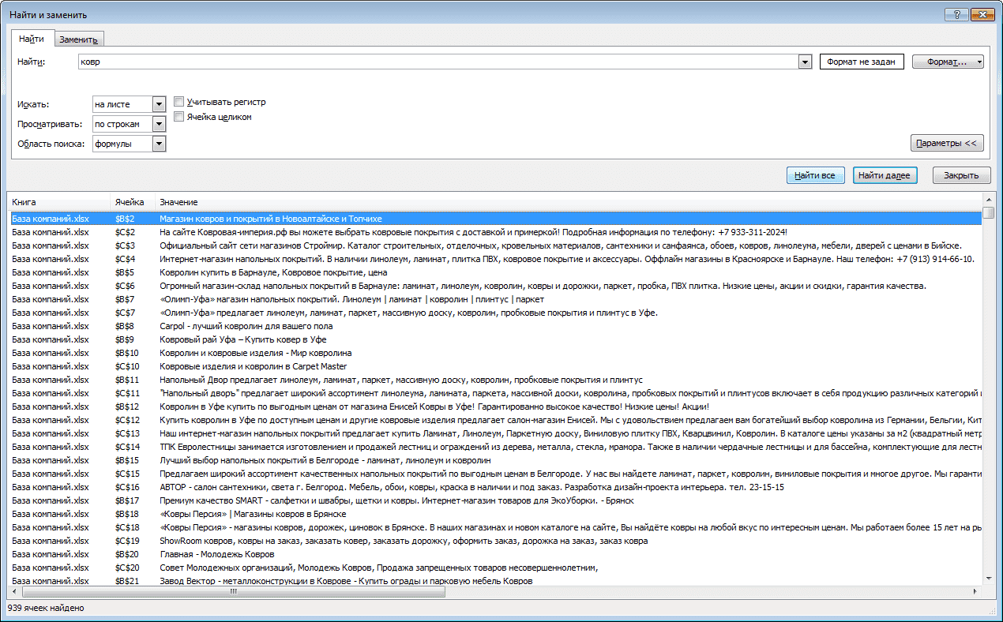Image resolution: width=1003 pixels, height=622 pixels.
Task: Expand the Искать 'на листе' dropdown
Action: click(159, 104)
